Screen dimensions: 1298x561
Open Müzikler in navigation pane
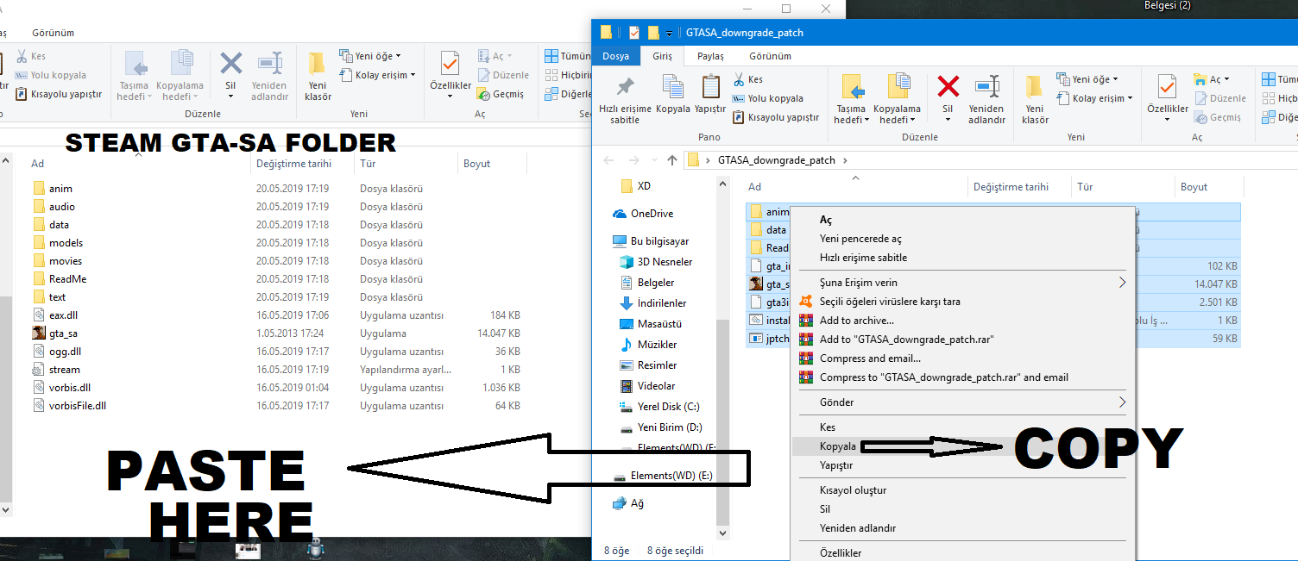pos(647,345)
